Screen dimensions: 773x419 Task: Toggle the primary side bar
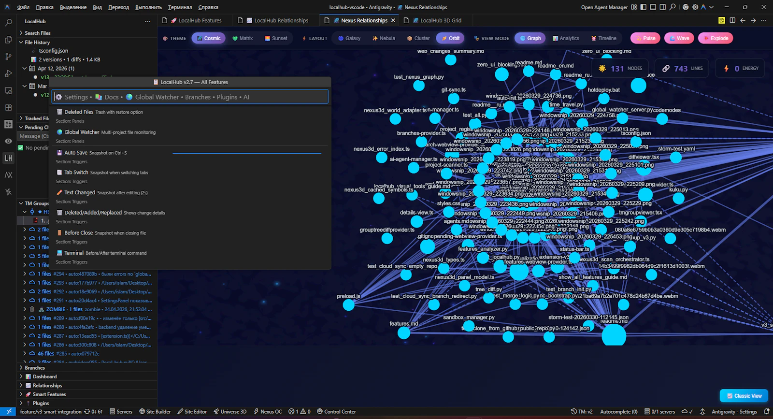643,7
